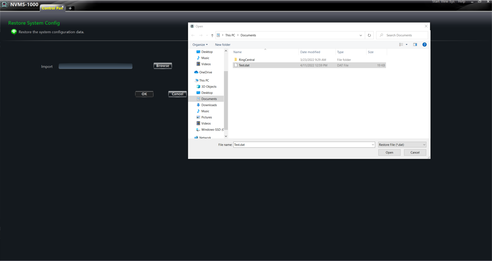Toggle the preview pane icon
This screenshot has width=492, height=261.
tap(415, 45)
